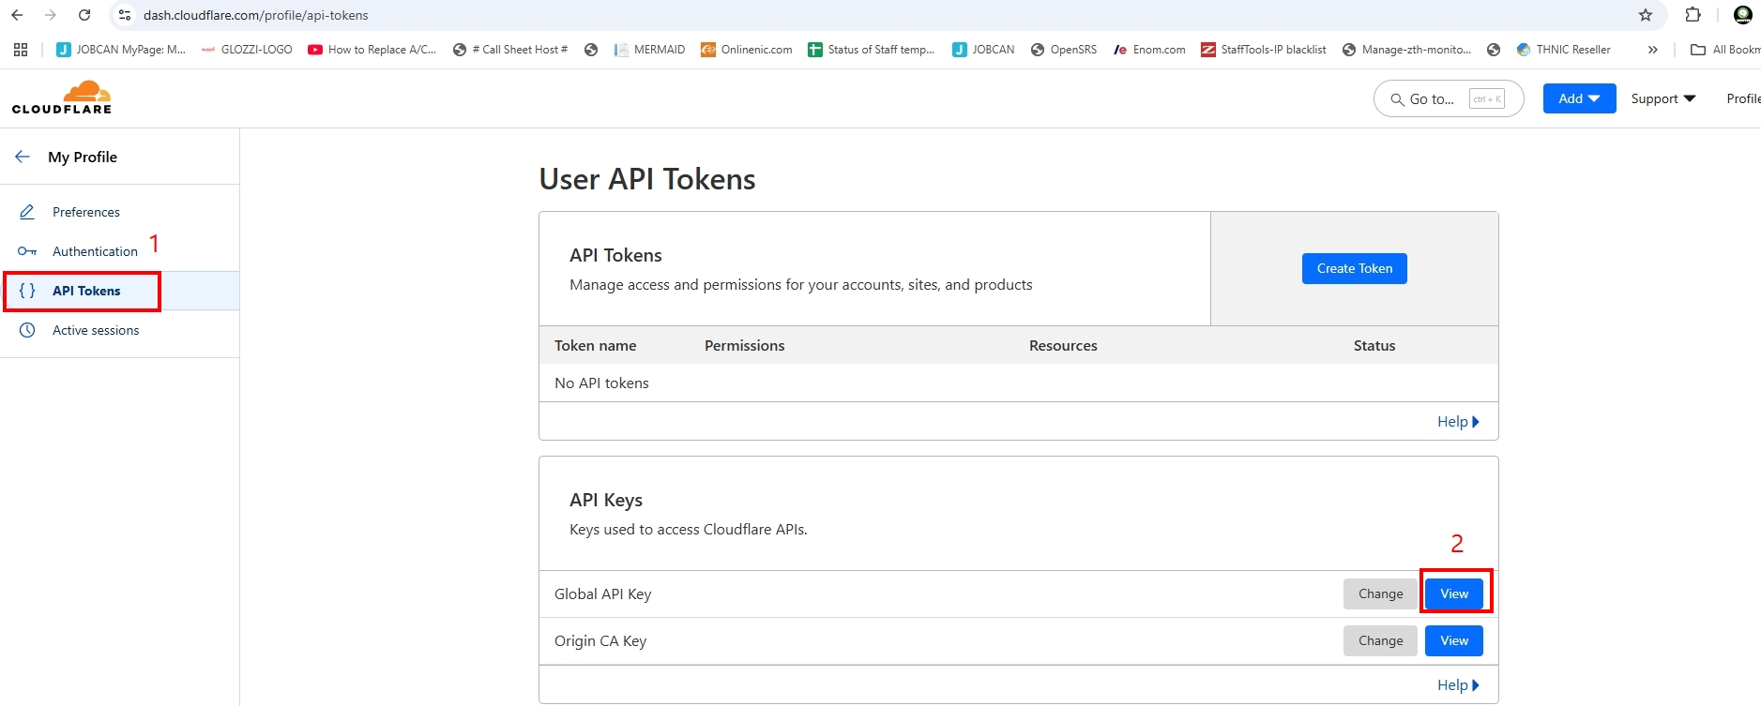Open MERMAID bookmark
Screen dimensions: 1761x706
pyautogui.click(x=649, y=50)
